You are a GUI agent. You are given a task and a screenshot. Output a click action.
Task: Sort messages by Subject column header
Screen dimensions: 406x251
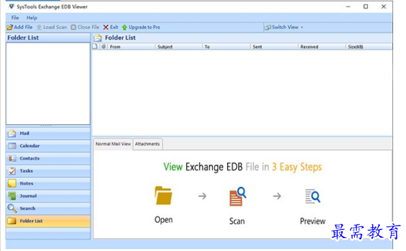click(x=165, y=47)
